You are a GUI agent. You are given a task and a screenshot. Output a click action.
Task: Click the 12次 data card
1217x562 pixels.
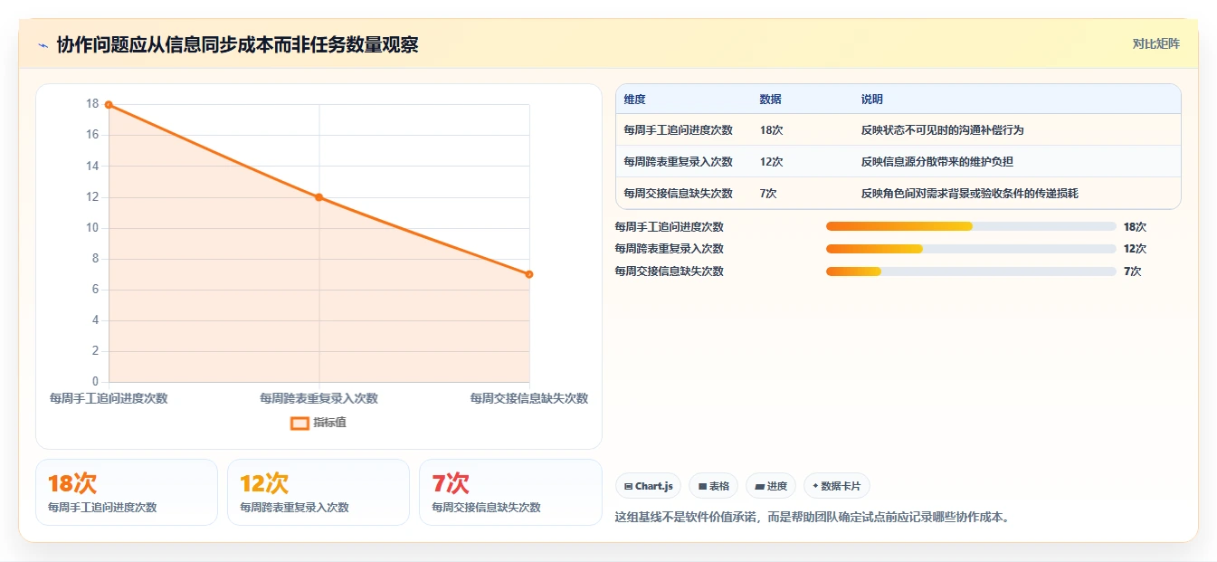point(319,492)
